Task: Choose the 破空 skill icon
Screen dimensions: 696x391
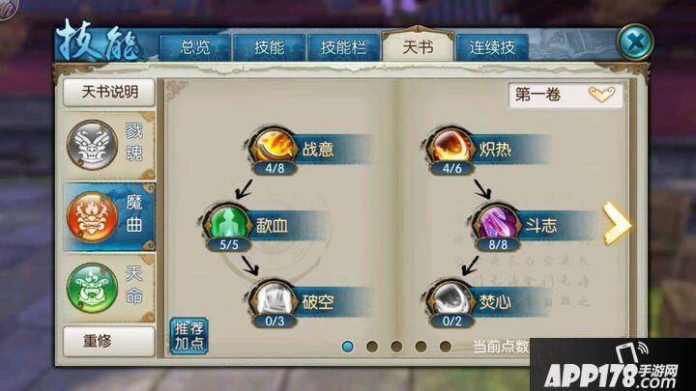Action: point(274,299)
